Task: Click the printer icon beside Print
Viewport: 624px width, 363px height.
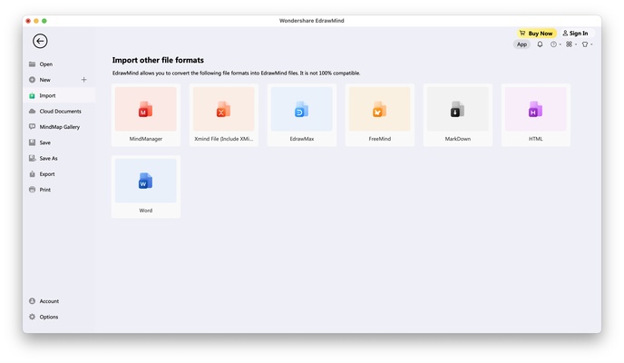Action: click(x=33, y=190)
